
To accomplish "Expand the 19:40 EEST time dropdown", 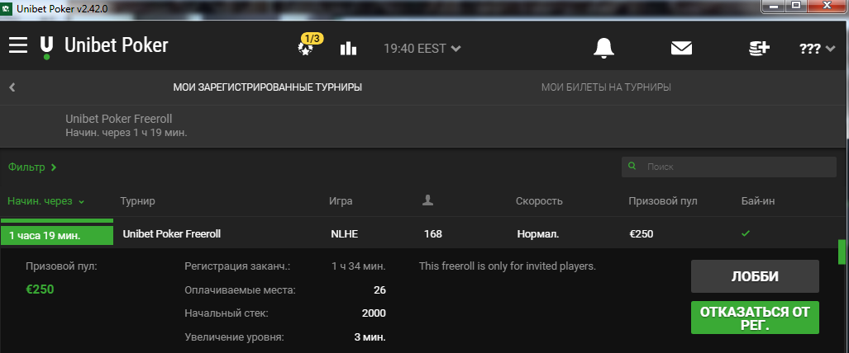I will (x=422, y=49).
